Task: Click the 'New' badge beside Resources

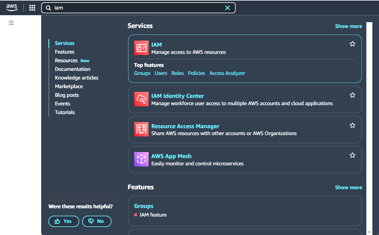Action: [x=85, y=61]
